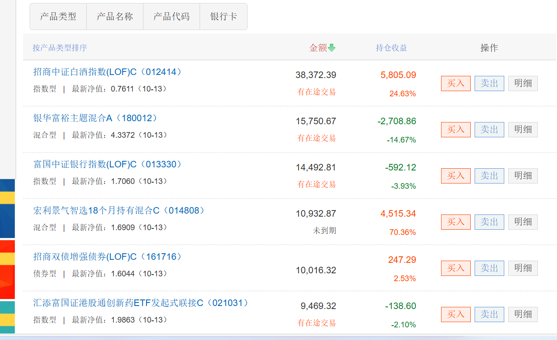Click the return percentage 24.63%
Viewport: 557px width, 340px height.
(403, 94)
